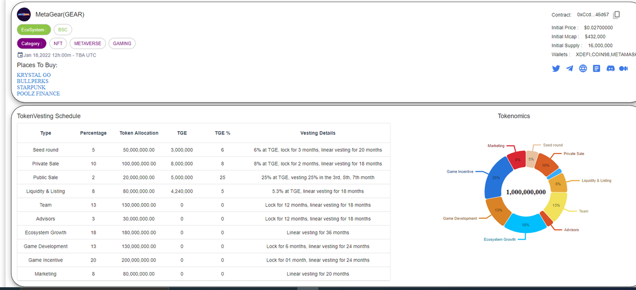Click the 'Linear vesting for 36 months' cell

click(318, 232)
